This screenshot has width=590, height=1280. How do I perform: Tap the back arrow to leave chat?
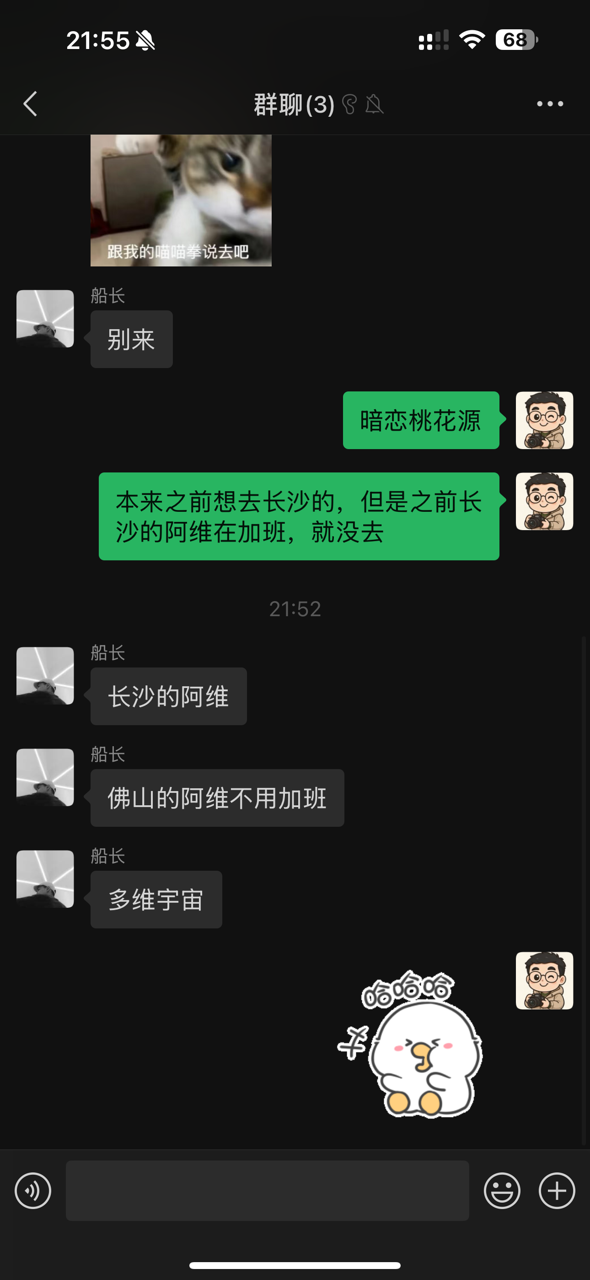(30, 104)
